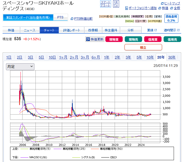Select 1年 chart period

pyautogui.click(x=107, y=57)
